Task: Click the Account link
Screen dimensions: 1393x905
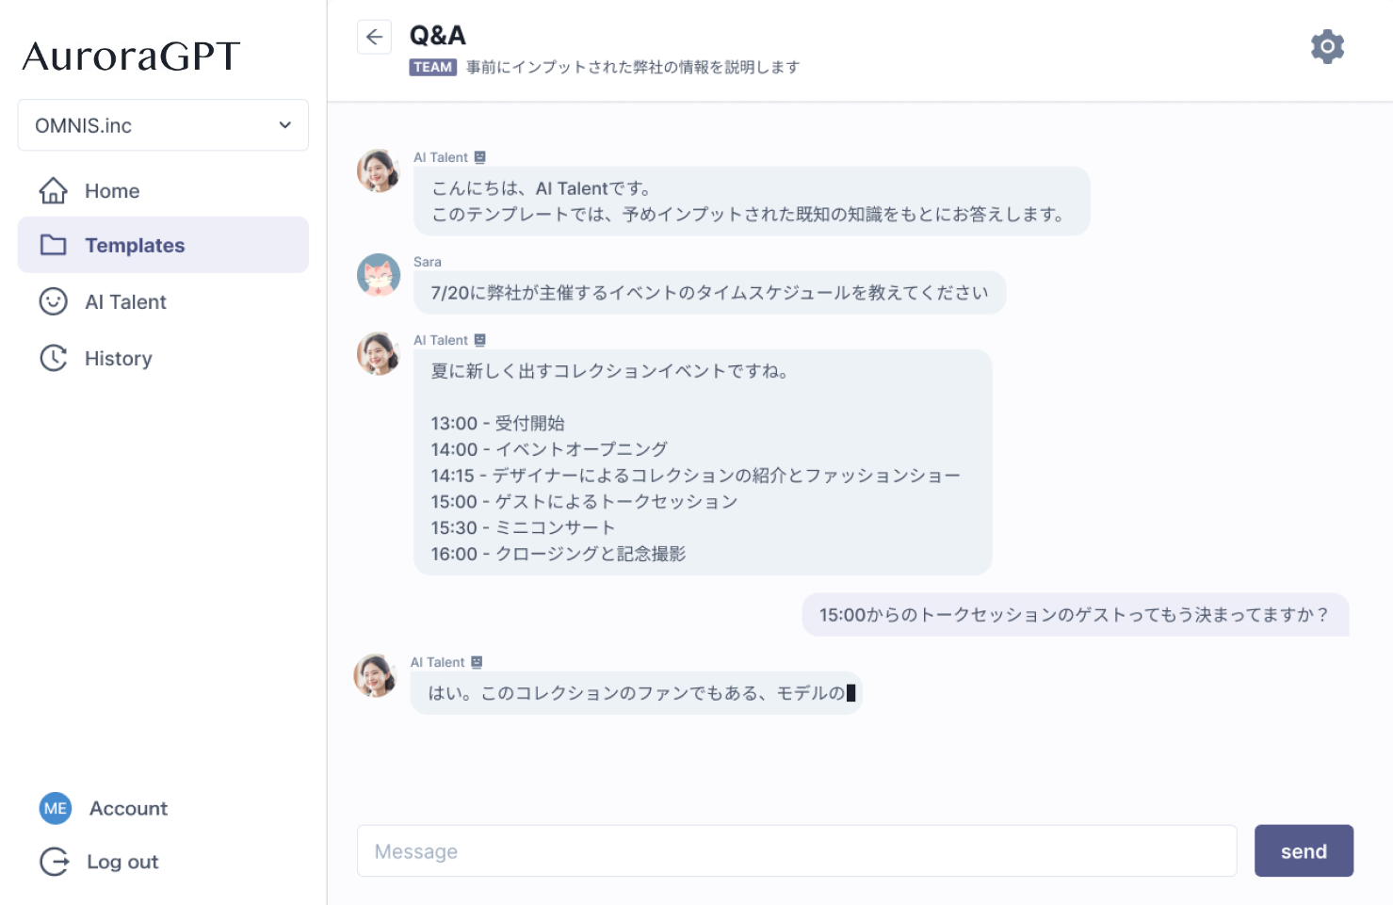Action: tap(128, 809)
